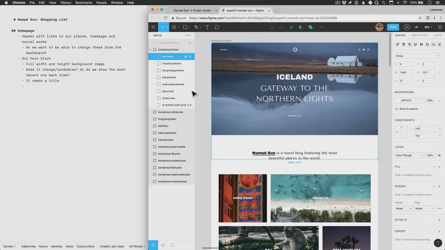
Task: Collapse the nomad-sun-home frame in layers
Action: [150, 49]
